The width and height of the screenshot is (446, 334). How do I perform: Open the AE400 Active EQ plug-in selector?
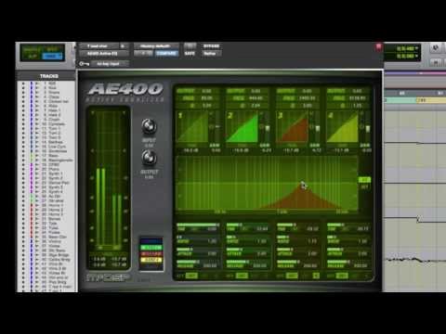(x=103, y=54)
